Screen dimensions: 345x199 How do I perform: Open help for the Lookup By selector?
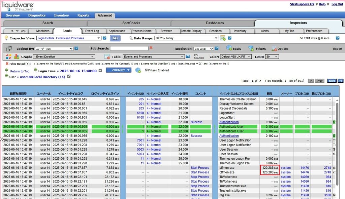76,48
